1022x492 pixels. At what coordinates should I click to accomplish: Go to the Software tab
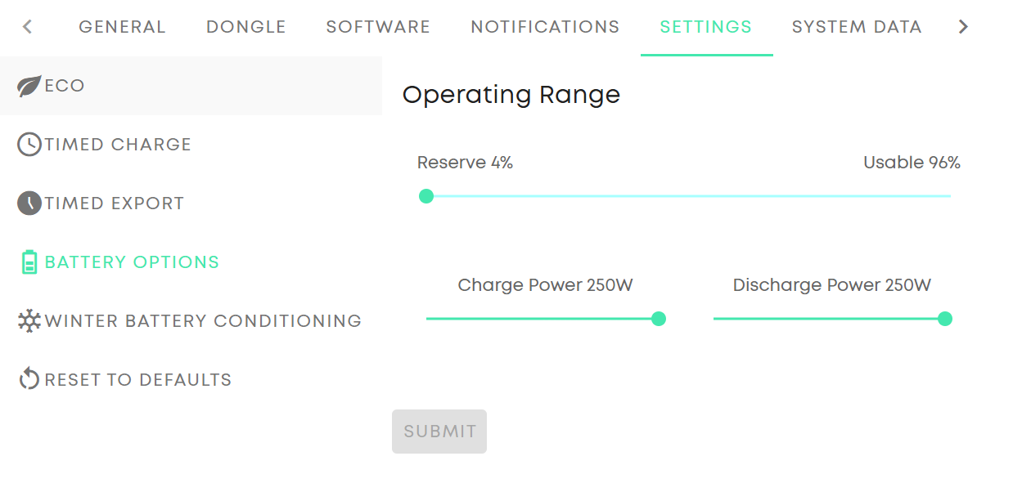click(378, 27)
